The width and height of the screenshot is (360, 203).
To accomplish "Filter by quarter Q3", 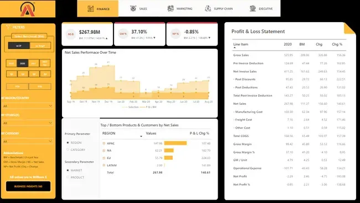I will tap(34, 74).
